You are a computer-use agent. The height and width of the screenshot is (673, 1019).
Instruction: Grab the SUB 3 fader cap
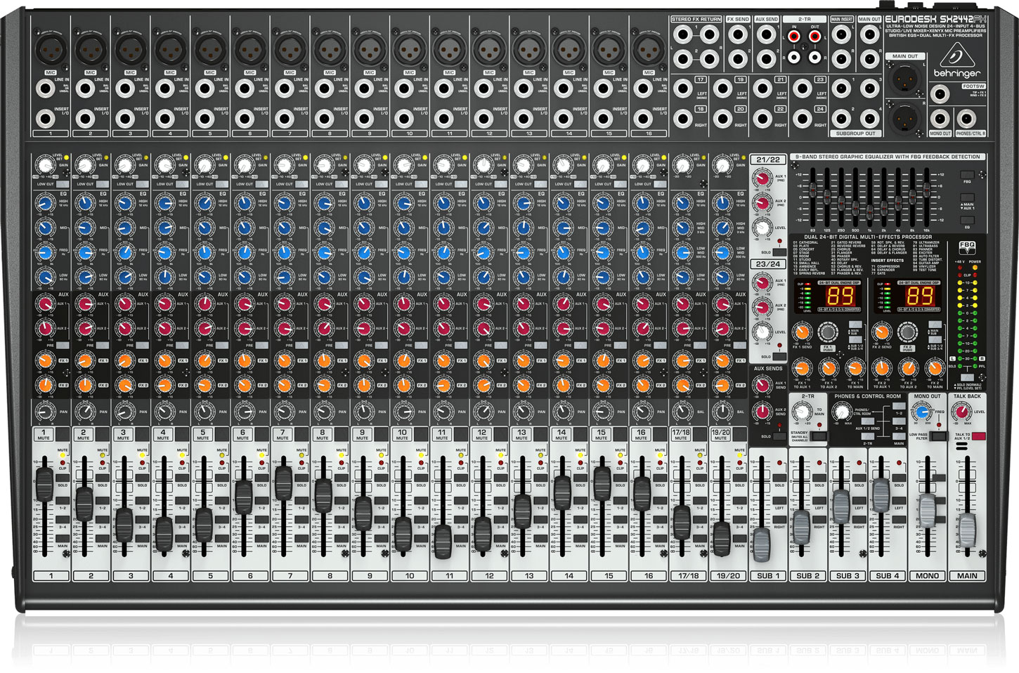click(840, 507)
